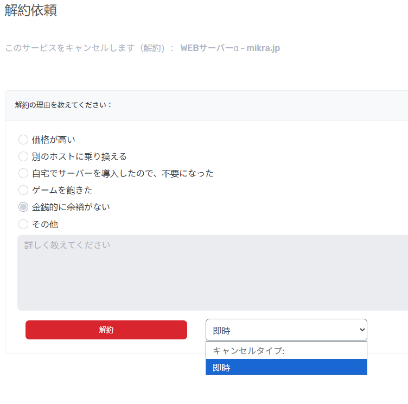Pick the ゲームを飽きた radio button
The height and width of the screenshot is (404, 408).
[23, 190]
